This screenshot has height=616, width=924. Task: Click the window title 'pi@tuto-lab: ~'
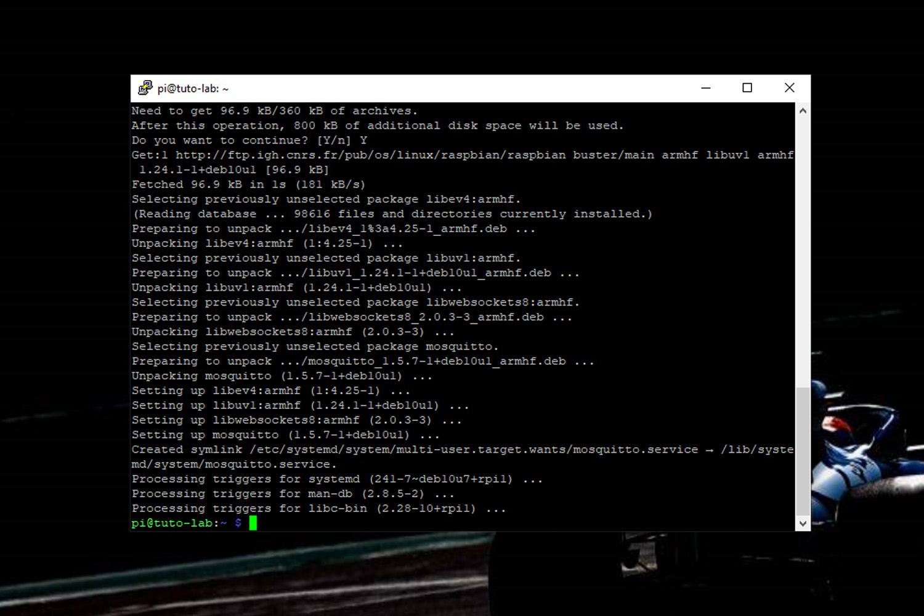point(193,89)
